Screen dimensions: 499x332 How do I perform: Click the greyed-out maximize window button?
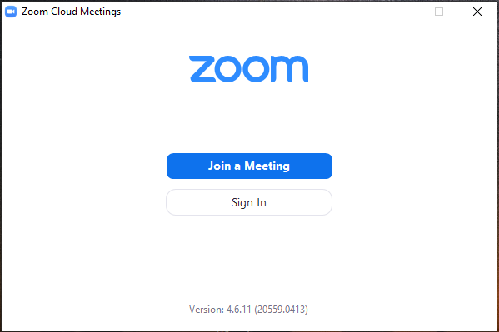[x=439, y=12]
